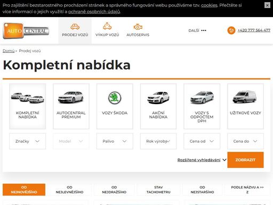The height and width of the screenshot is (205, 273).
Task: Click the Akční nabídka car image
Action: [158, 98]
